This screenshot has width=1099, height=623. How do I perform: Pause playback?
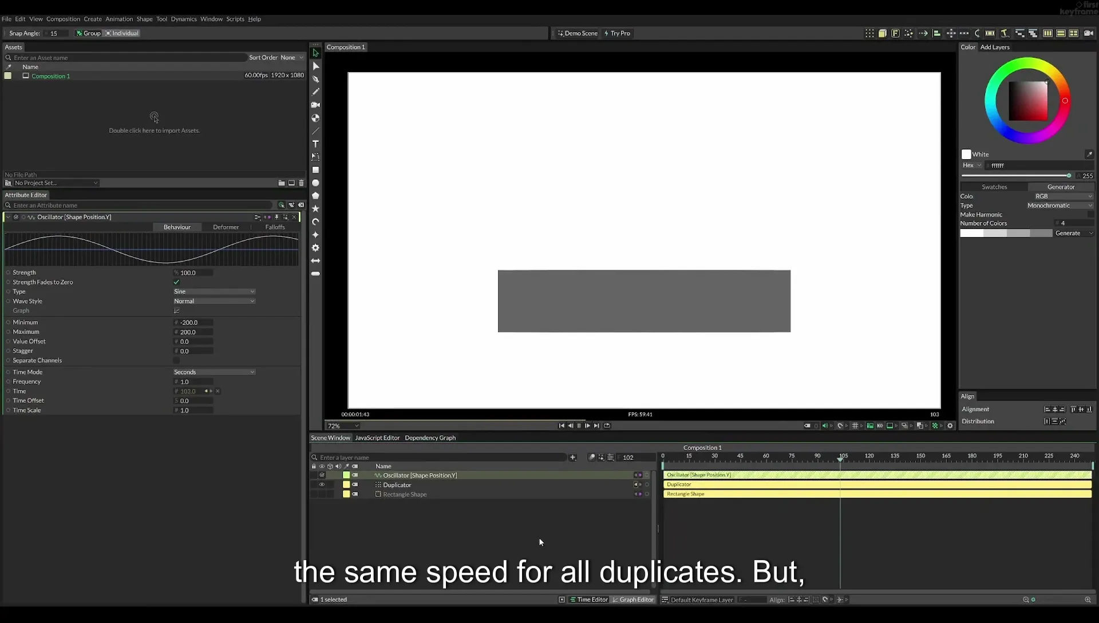[x=579, y=426]
